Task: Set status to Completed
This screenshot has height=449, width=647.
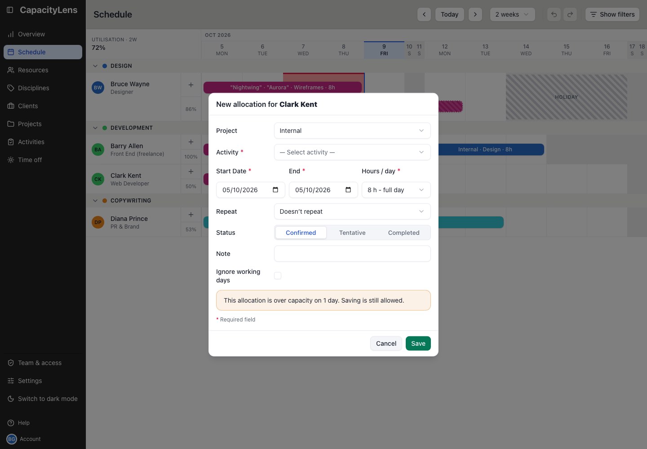Action: click(404, 233)
